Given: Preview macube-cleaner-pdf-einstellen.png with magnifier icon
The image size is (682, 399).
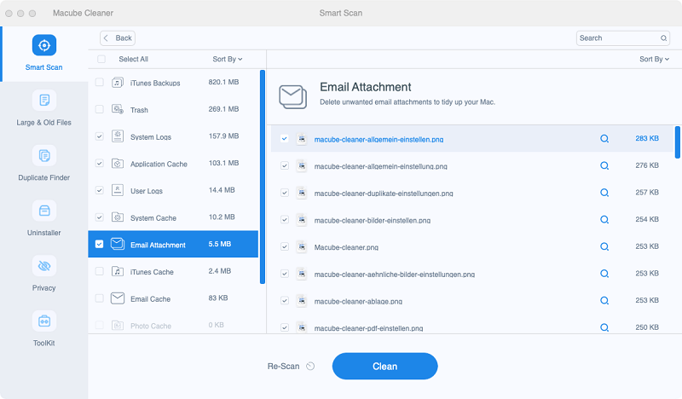Looking at the screenshot, I should [604, 327].
